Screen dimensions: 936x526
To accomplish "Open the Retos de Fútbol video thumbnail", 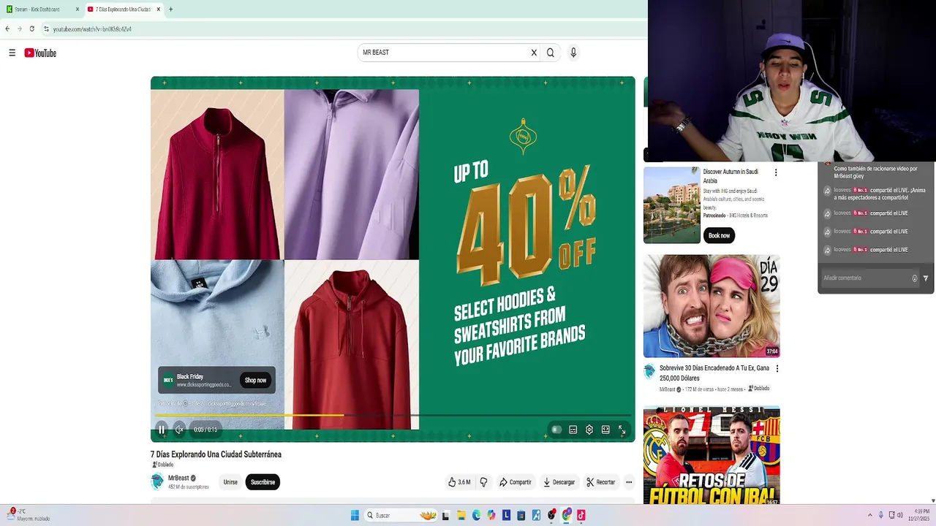I will [x=712, y=455].
